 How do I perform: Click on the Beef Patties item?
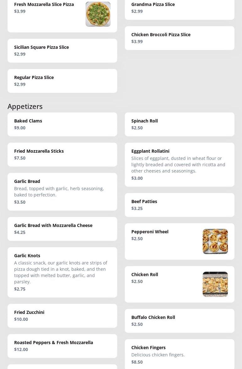click(x=179, y=205)
